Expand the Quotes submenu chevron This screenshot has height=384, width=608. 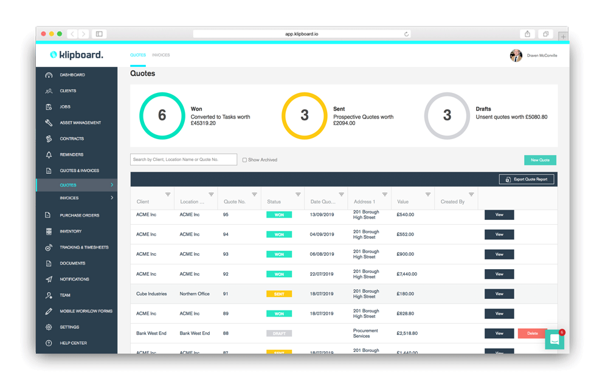pos(112,185)
